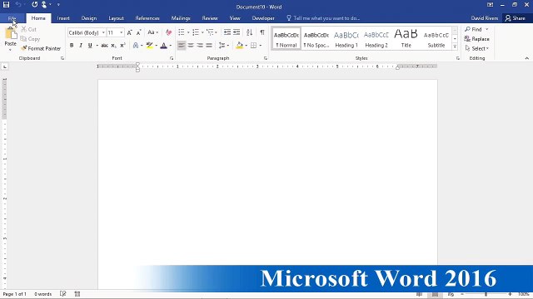Toggle Show/Hide paragraph marks
Image resolution: width=533 pixels, height=299 pixels.
click(262, 32)
